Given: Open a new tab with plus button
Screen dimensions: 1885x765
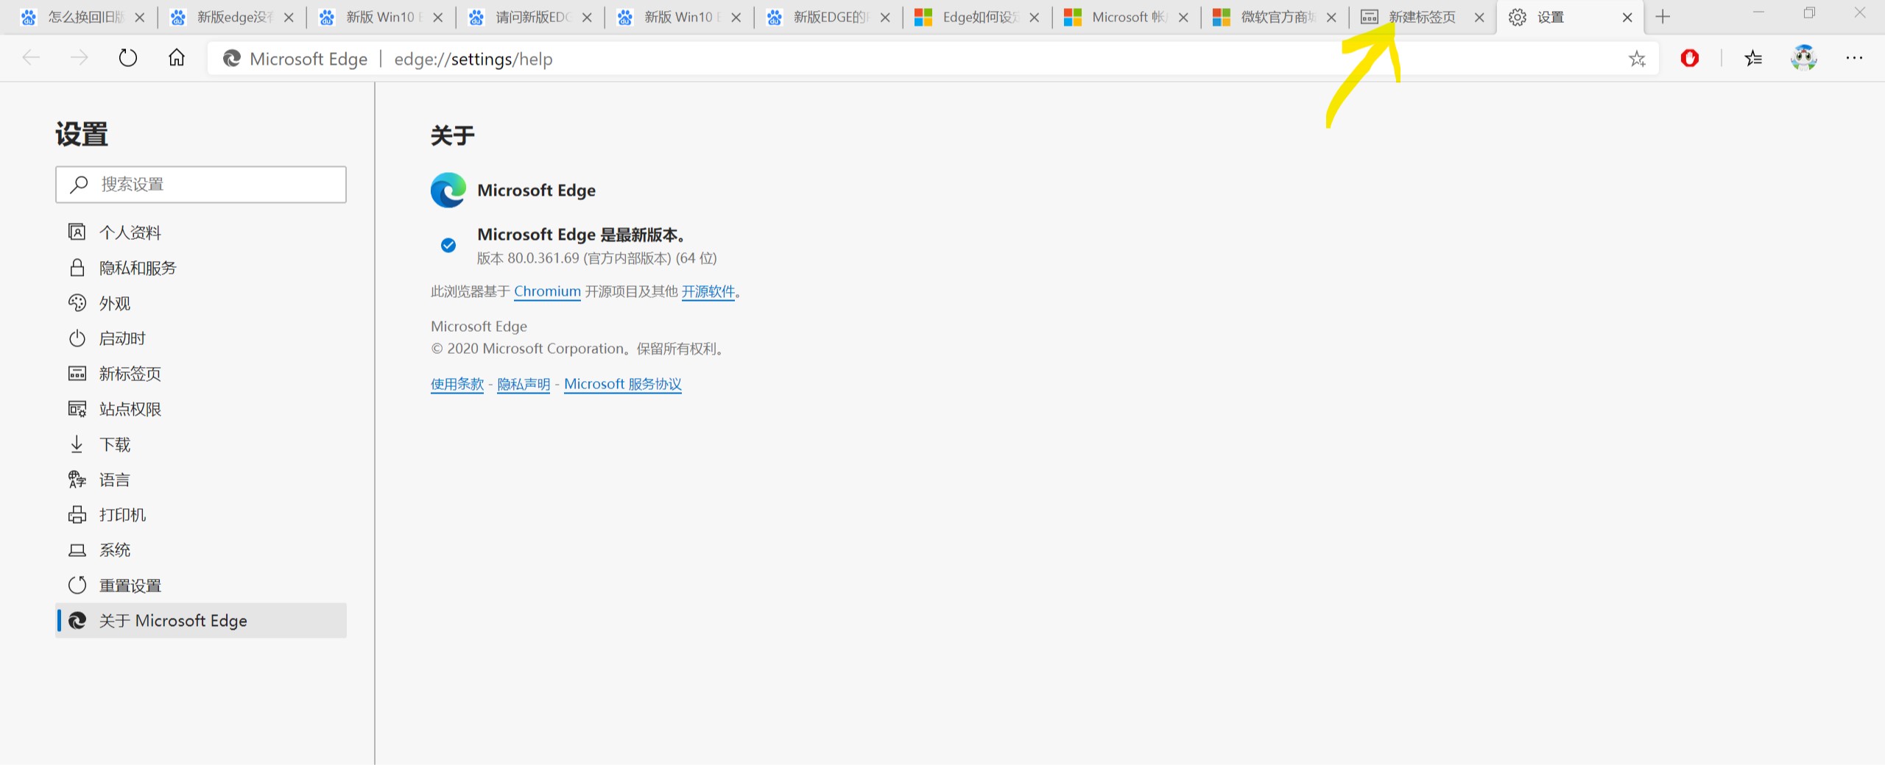Looking at the screenshot, I should pos(1663,17).
